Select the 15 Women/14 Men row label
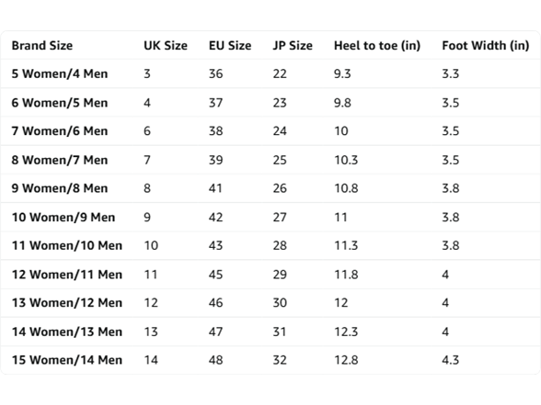This screenshot has height=405, width=541. coord(67,360)
